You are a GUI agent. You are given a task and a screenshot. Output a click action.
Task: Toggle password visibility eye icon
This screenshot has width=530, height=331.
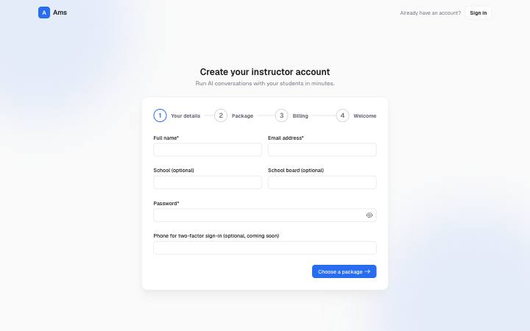[x=369, y=215]
